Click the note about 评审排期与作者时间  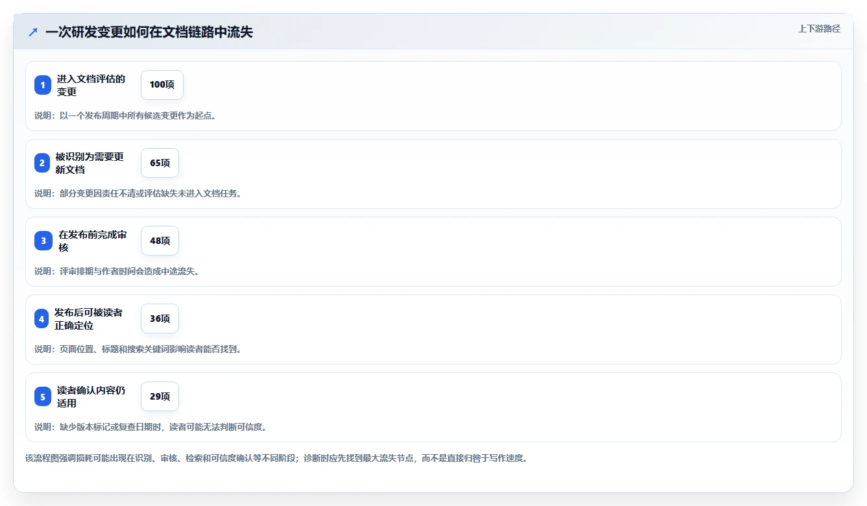click(117, 271)
